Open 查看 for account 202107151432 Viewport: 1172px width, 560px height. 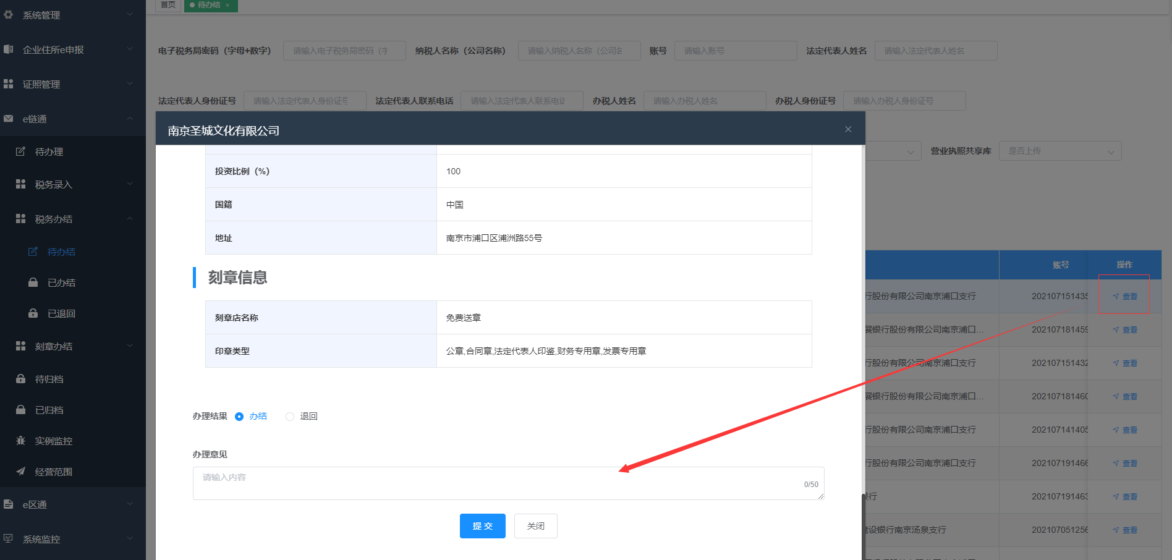click(1125, 363)
